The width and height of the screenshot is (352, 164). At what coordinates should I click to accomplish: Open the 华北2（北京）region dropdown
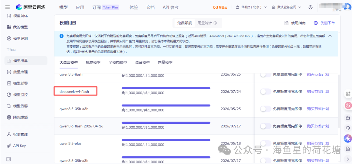click(251, 7)
